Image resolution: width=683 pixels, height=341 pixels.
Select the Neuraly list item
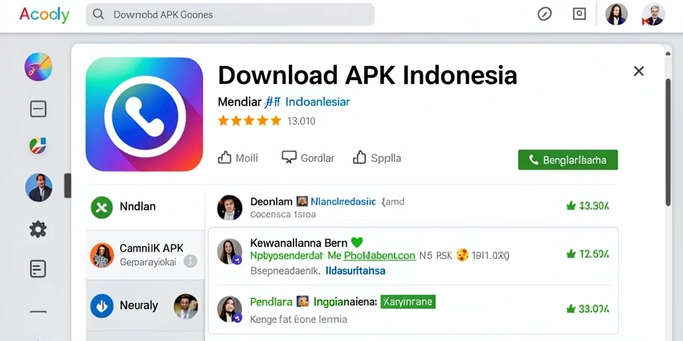click(x=145, y=306)
